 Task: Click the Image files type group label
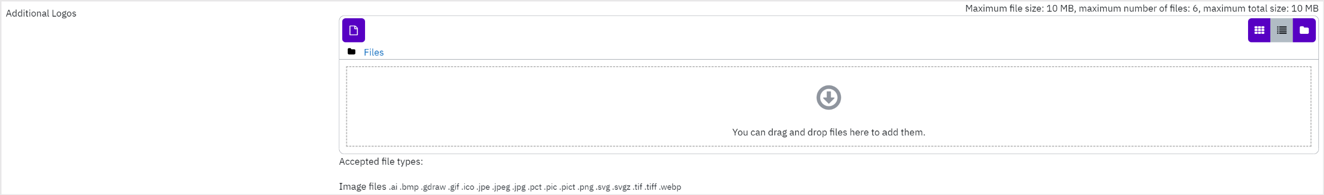(x=363, y=187)
